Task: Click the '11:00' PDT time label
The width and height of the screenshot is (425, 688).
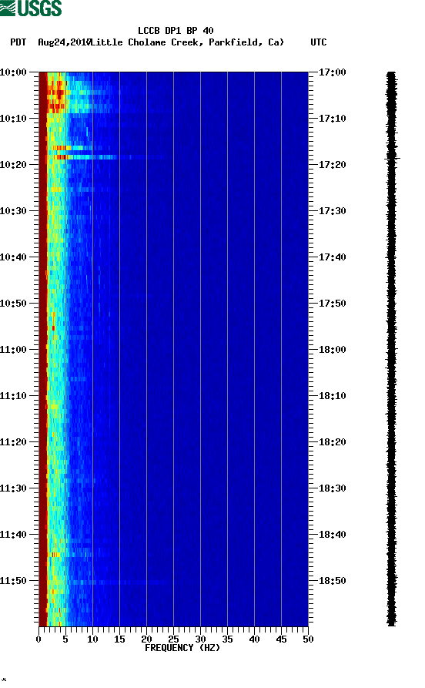Action: click(13, 350)
